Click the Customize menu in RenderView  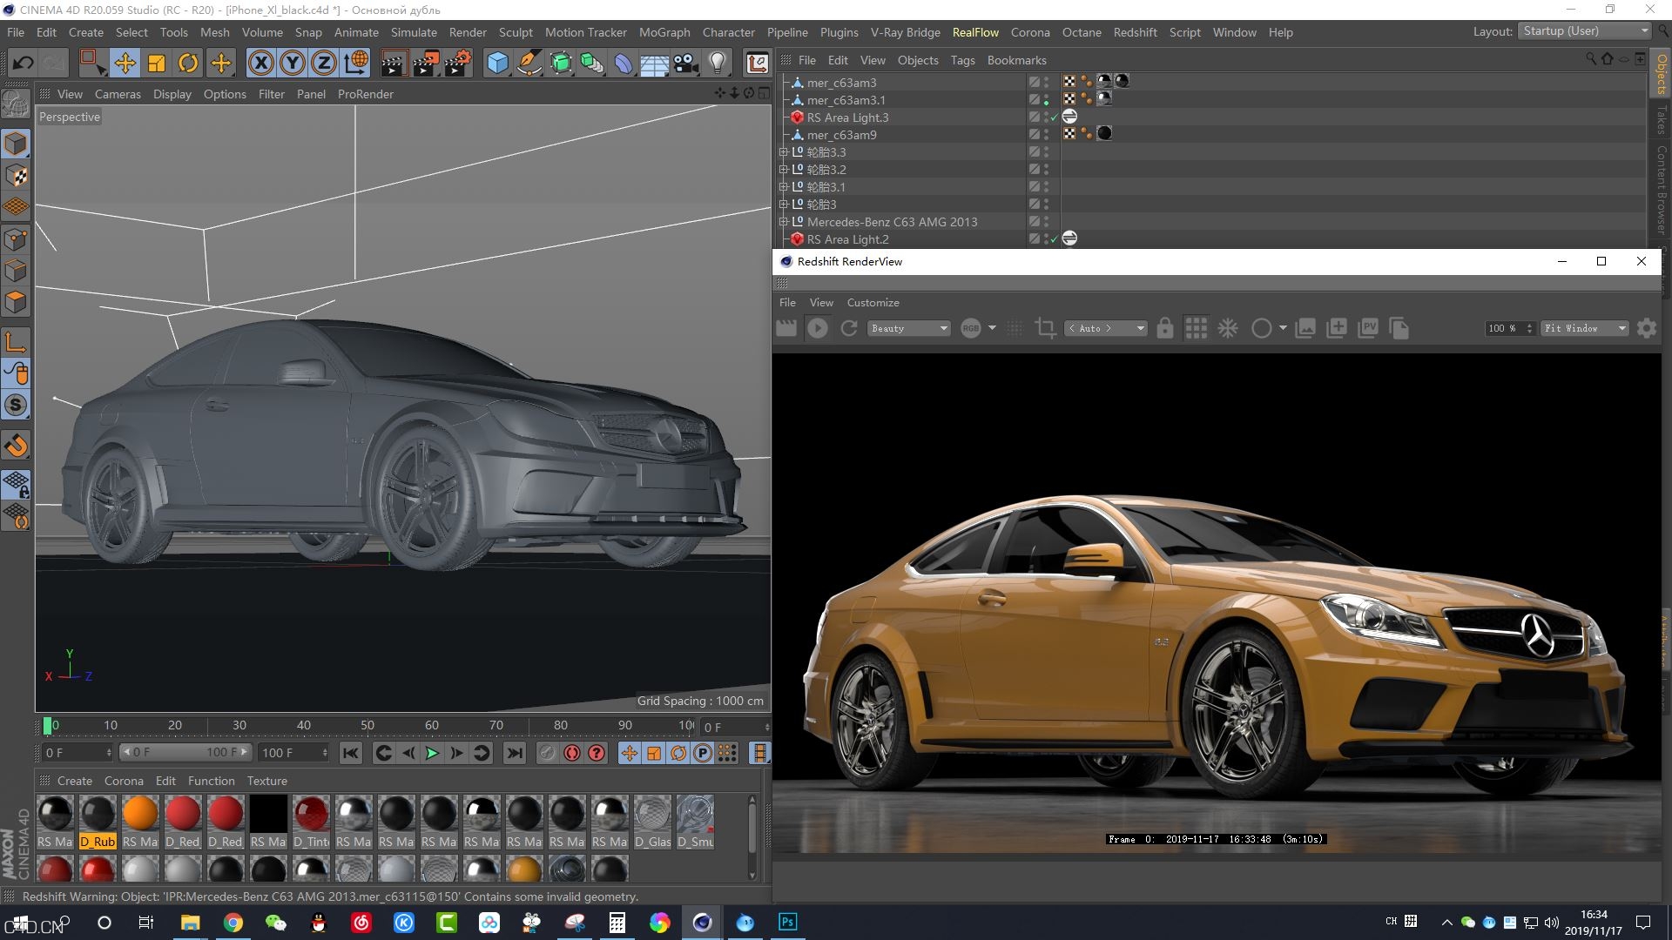coord(873,303)
